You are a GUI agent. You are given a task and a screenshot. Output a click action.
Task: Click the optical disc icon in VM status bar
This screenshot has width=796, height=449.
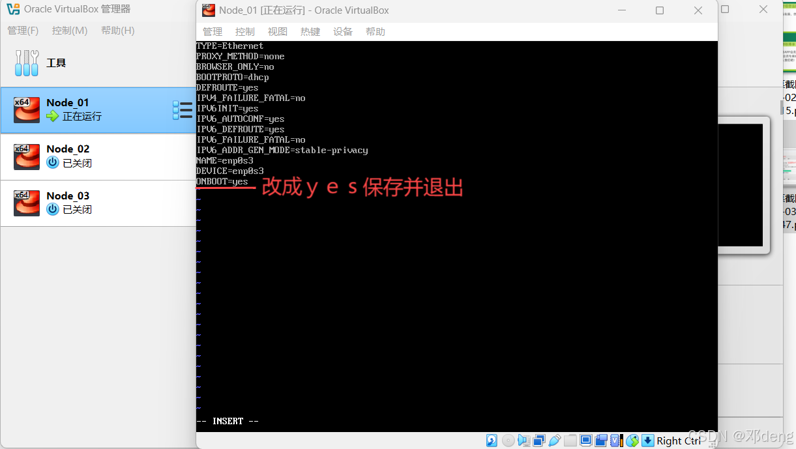[x=509, y=441]
